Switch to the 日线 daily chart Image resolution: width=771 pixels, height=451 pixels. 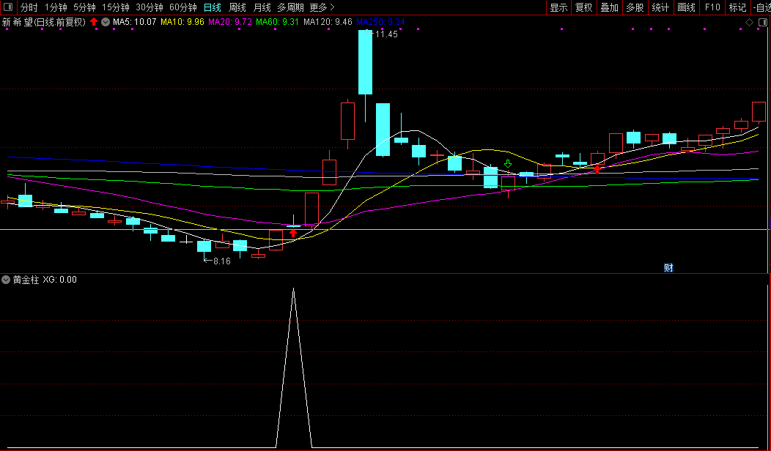pos(213,7)
